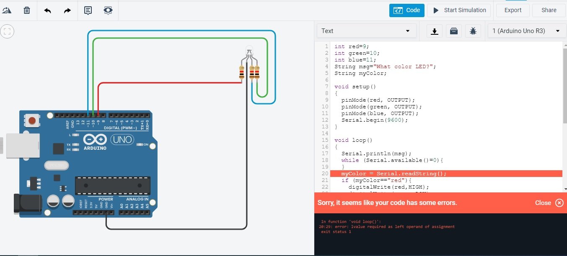Image resolution: width=567 pixels, height=256 pixels.
Task: Toggle notes visibility with eye icon
Action: click(x=108, y=10)
